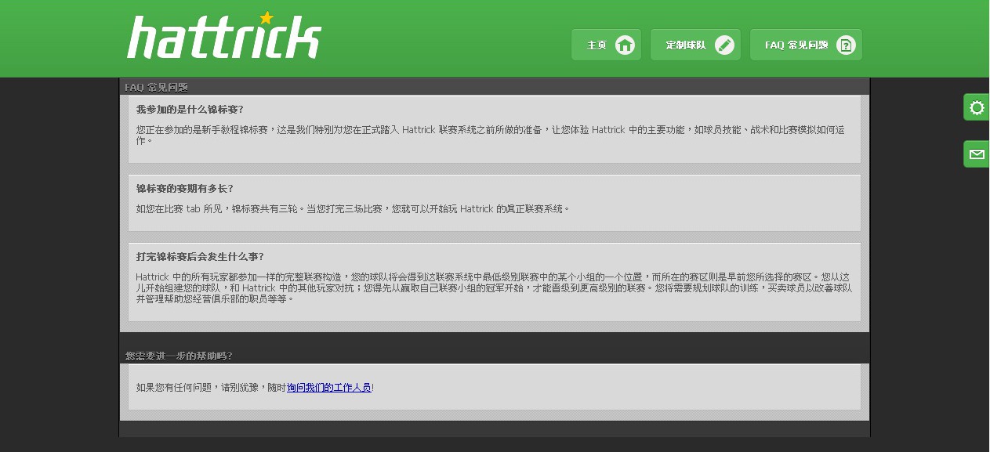Viewport: 990px width, 452px height.
Task: Open the FAQ 常见问题 button in the header
Action: click(x=806, y=45)
